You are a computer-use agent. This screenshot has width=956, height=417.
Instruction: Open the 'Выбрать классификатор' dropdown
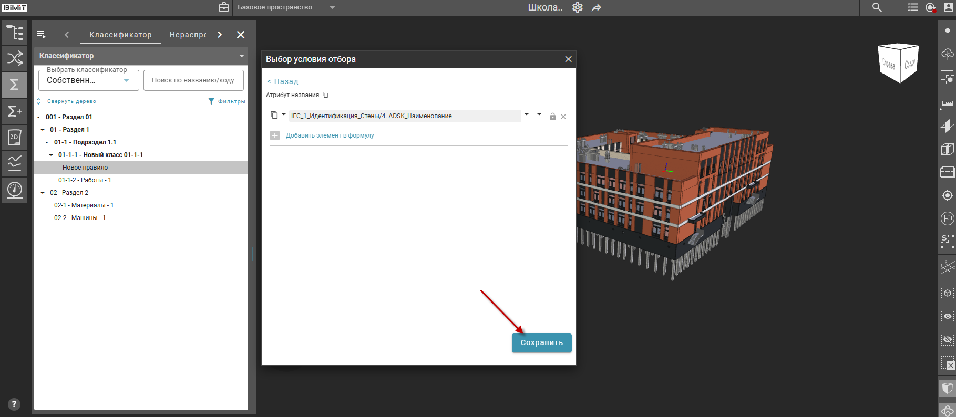[88, 80]
